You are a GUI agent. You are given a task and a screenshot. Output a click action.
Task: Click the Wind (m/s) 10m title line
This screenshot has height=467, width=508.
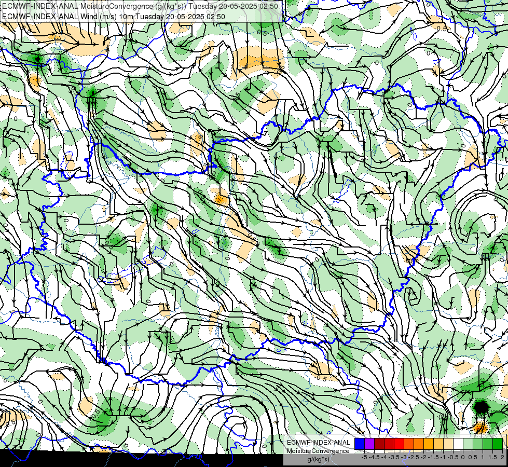[x=114, y=16]
